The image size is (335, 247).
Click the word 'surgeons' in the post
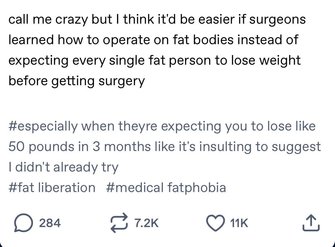coord(277,20)
